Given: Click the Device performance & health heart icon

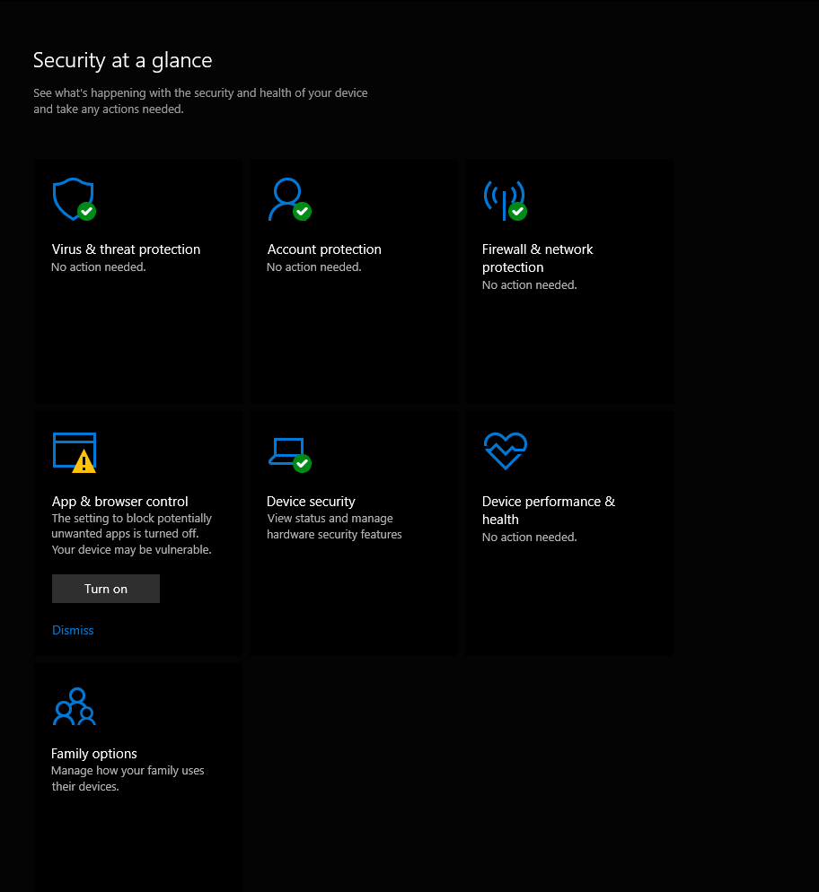Looking at the screenshot, I should point(505,450).
